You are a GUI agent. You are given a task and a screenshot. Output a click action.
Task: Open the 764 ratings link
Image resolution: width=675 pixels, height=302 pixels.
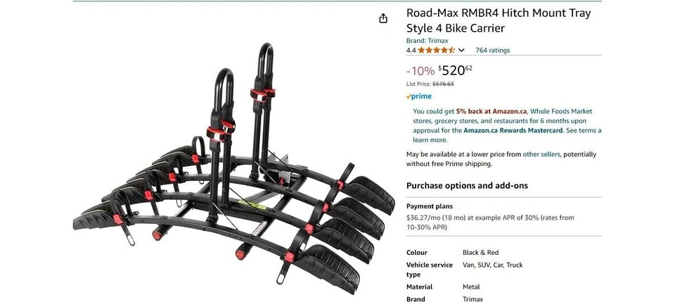492,50
